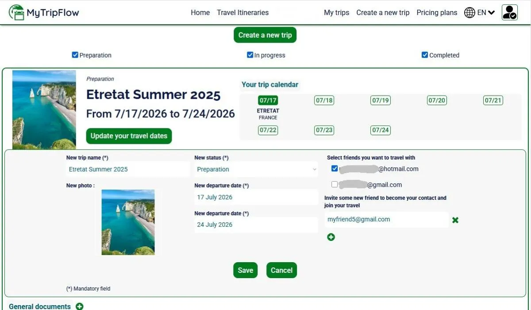This screenshot has width=531, height=310.
Task: Open the user profile avatar icon
Action: point(509,12)
